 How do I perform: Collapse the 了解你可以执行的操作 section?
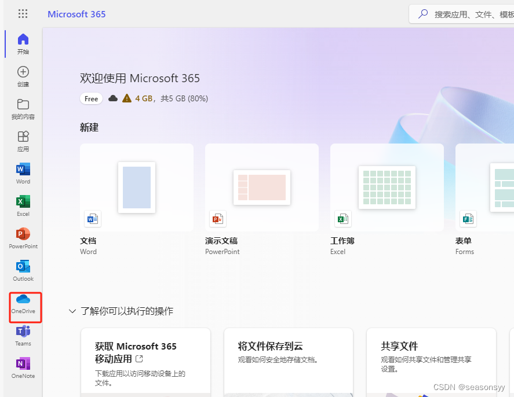(x=72, y=311)
